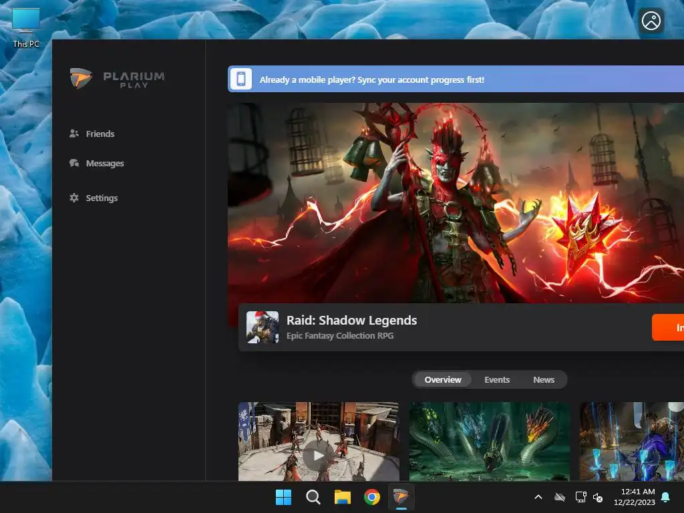The image size is (684, 513).
Task: Open the clock and date panel
Action: pyautogui.click(x=635, y=497)
